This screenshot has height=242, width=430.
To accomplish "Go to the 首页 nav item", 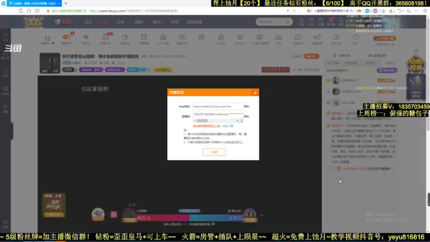I will [x=88, y=22].
